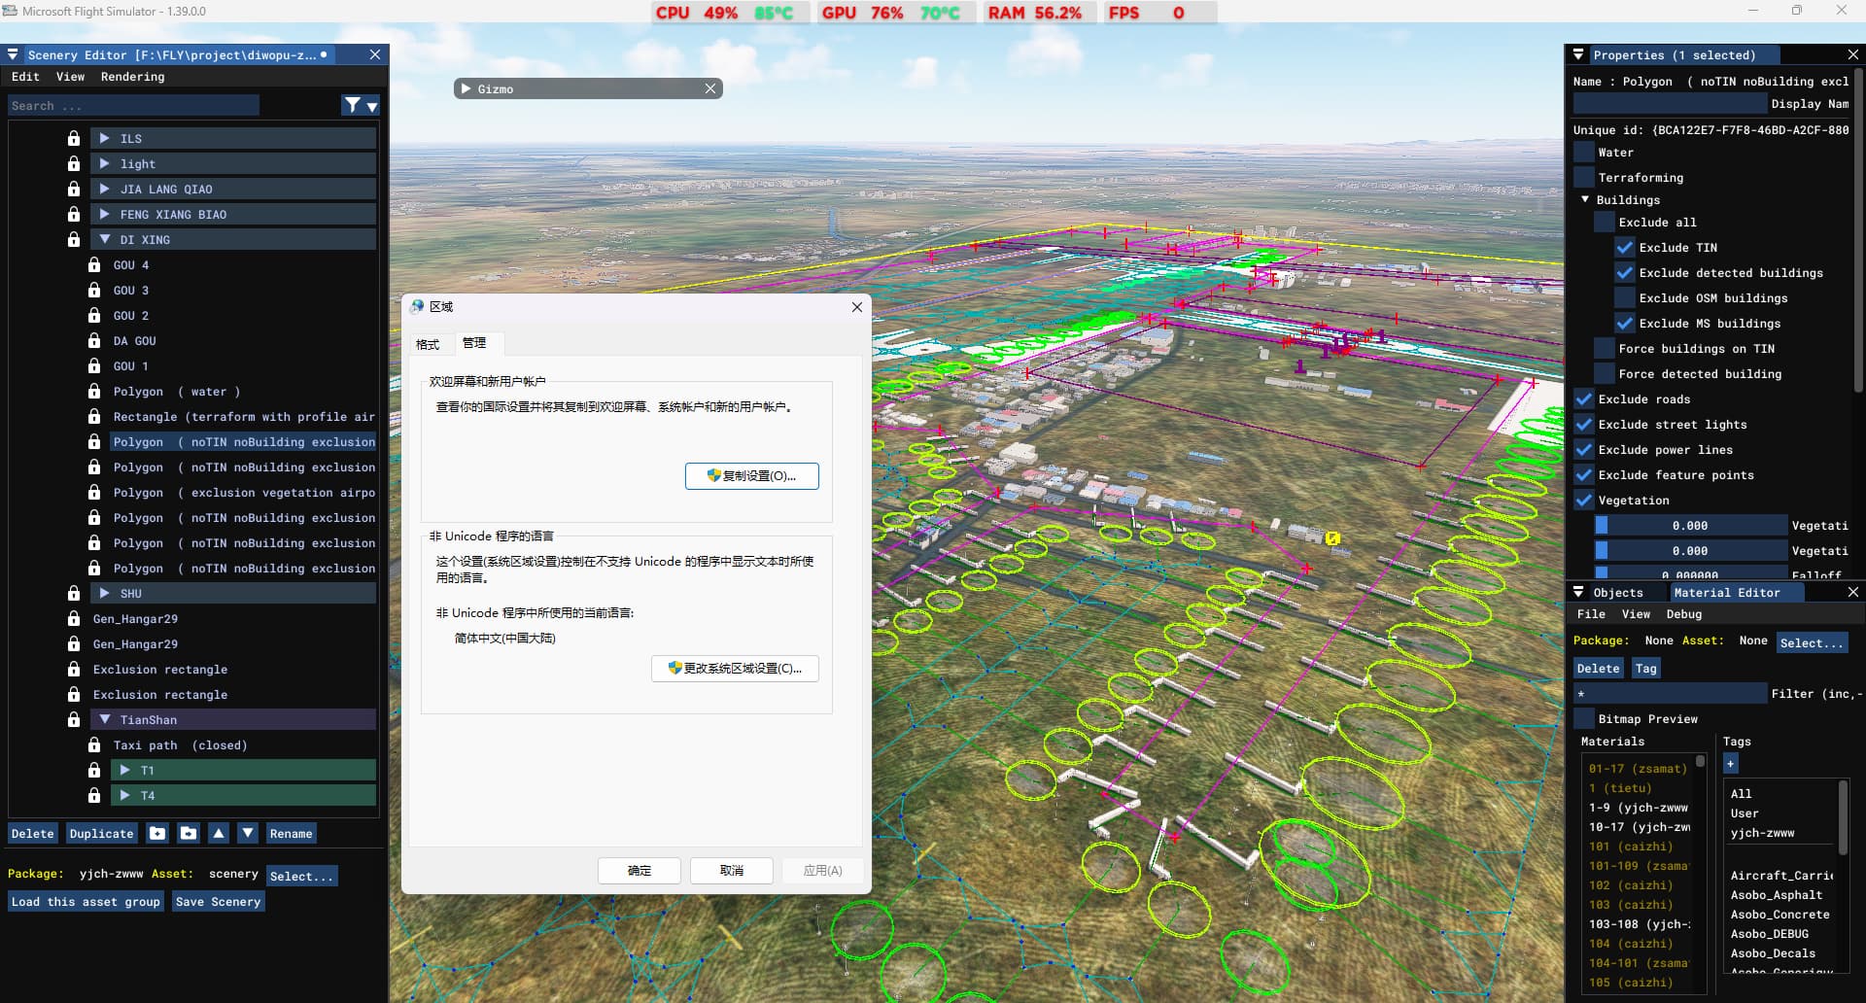This screenshot has width=1866, height=1003.
Task: Toggle lock icon for GOU 4
Action: [x=94, y=265]
